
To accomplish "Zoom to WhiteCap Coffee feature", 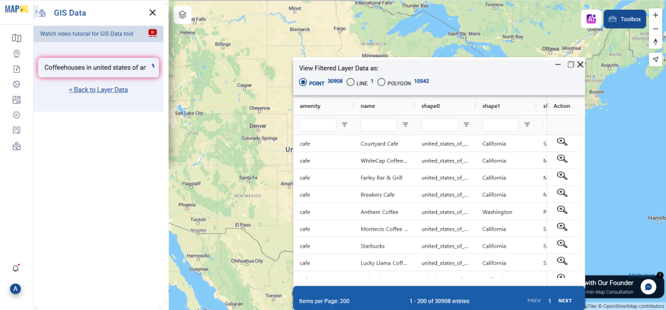I will point(562,159).
